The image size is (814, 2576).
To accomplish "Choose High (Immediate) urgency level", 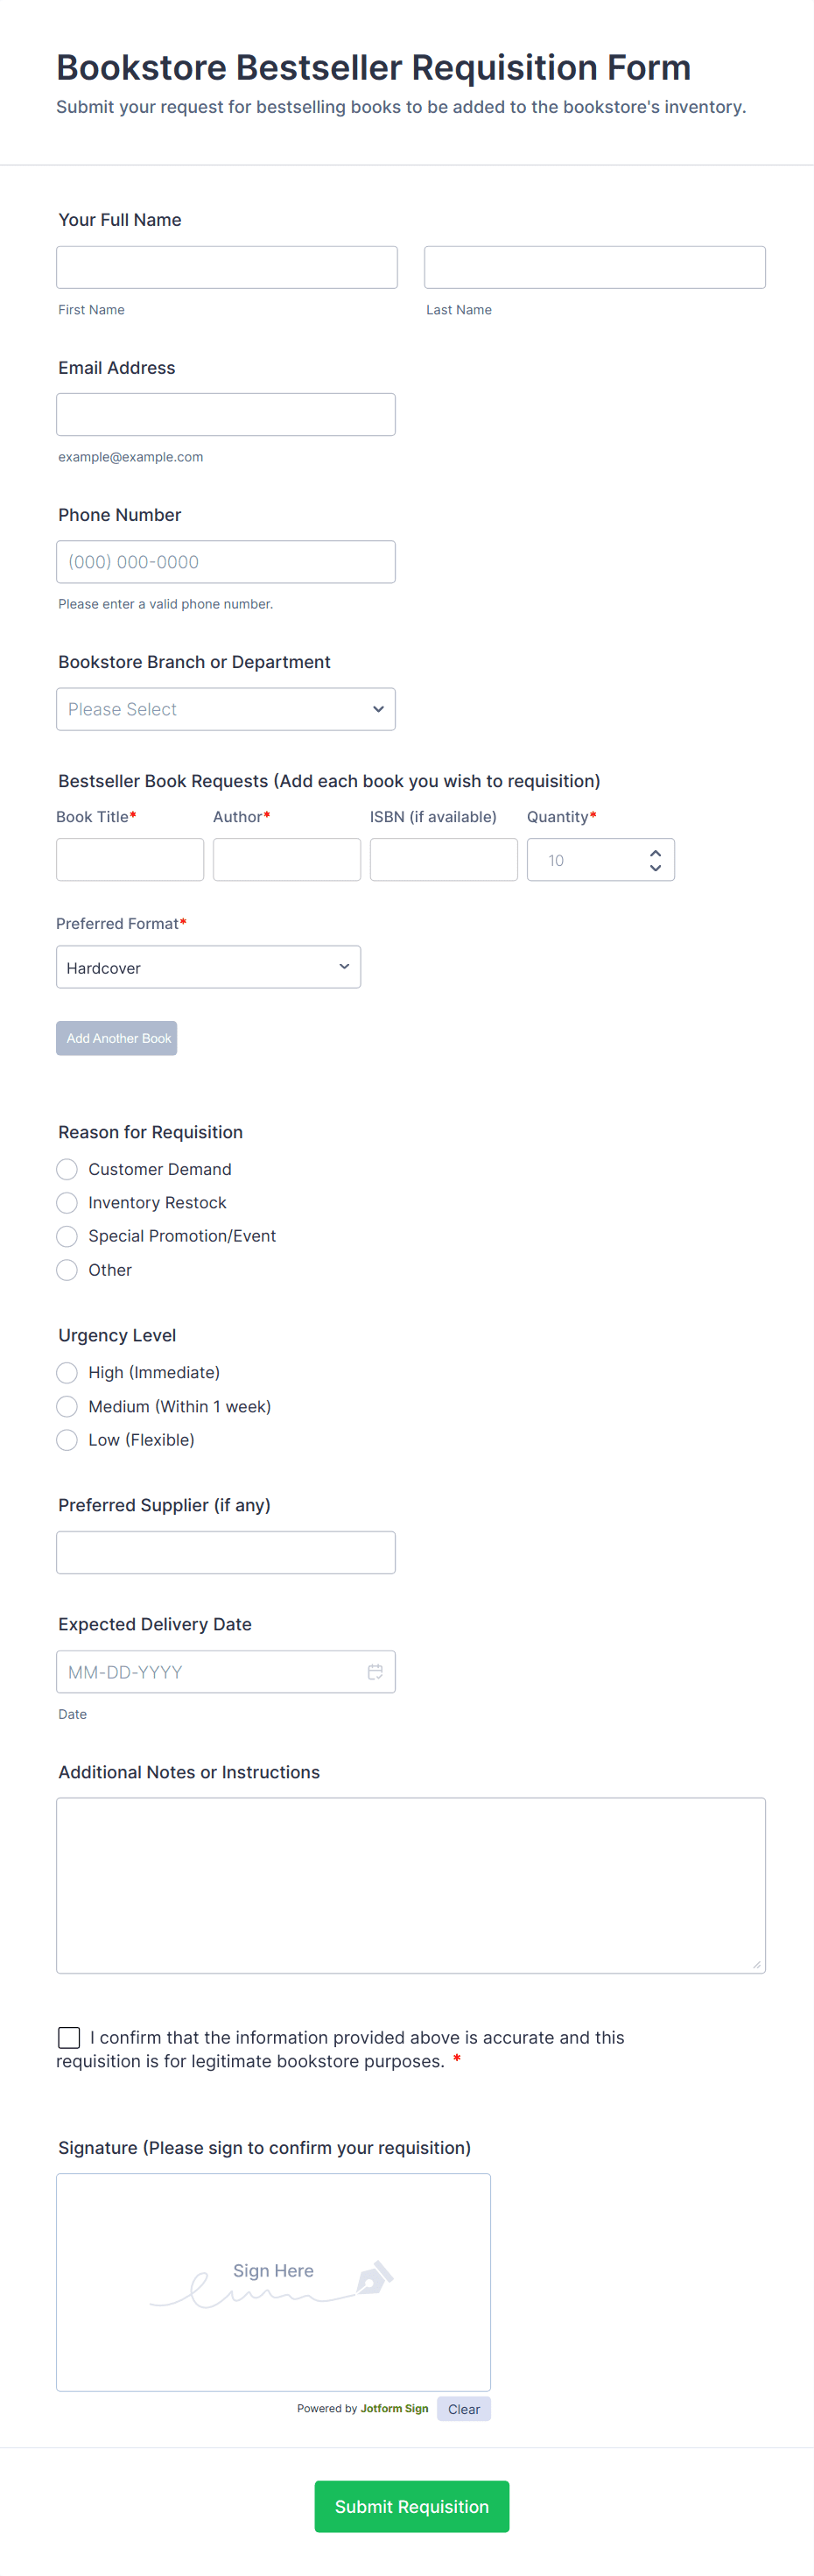I will (66, 1373).
